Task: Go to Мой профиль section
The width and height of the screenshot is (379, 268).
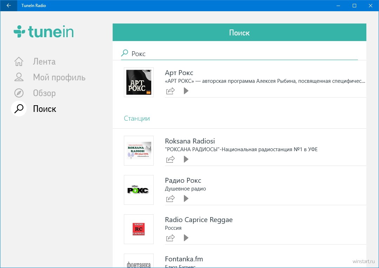Action: (x=59, y=77)
